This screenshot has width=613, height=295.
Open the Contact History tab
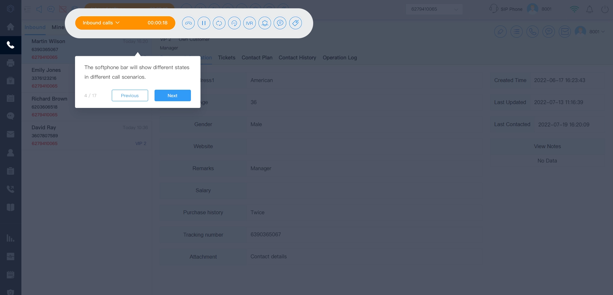(x=297, y=58)
